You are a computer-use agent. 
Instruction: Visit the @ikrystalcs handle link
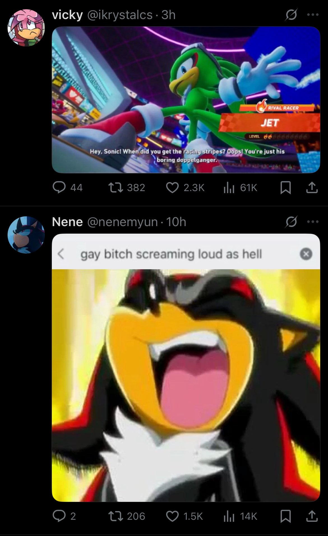(120, 15)
